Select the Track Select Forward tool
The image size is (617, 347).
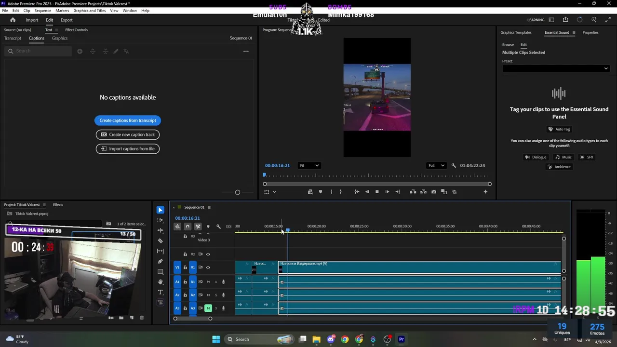pos(161,220)
